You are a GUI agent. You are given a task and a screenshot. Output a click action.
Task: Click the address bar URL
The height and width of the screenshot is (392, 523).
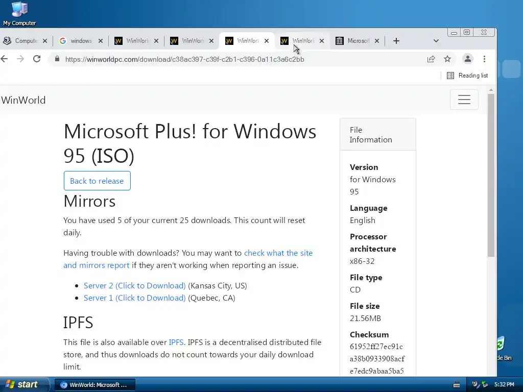(x=184, y=59)
